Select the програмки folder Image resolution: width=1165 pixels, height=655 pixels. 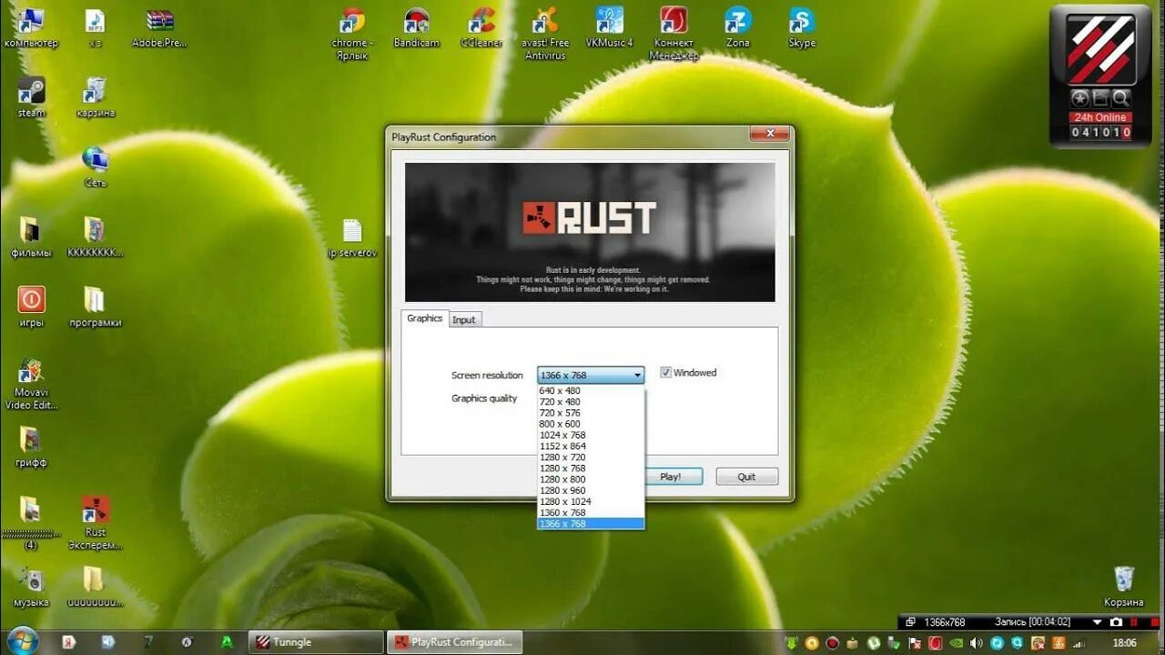point(95,307)
